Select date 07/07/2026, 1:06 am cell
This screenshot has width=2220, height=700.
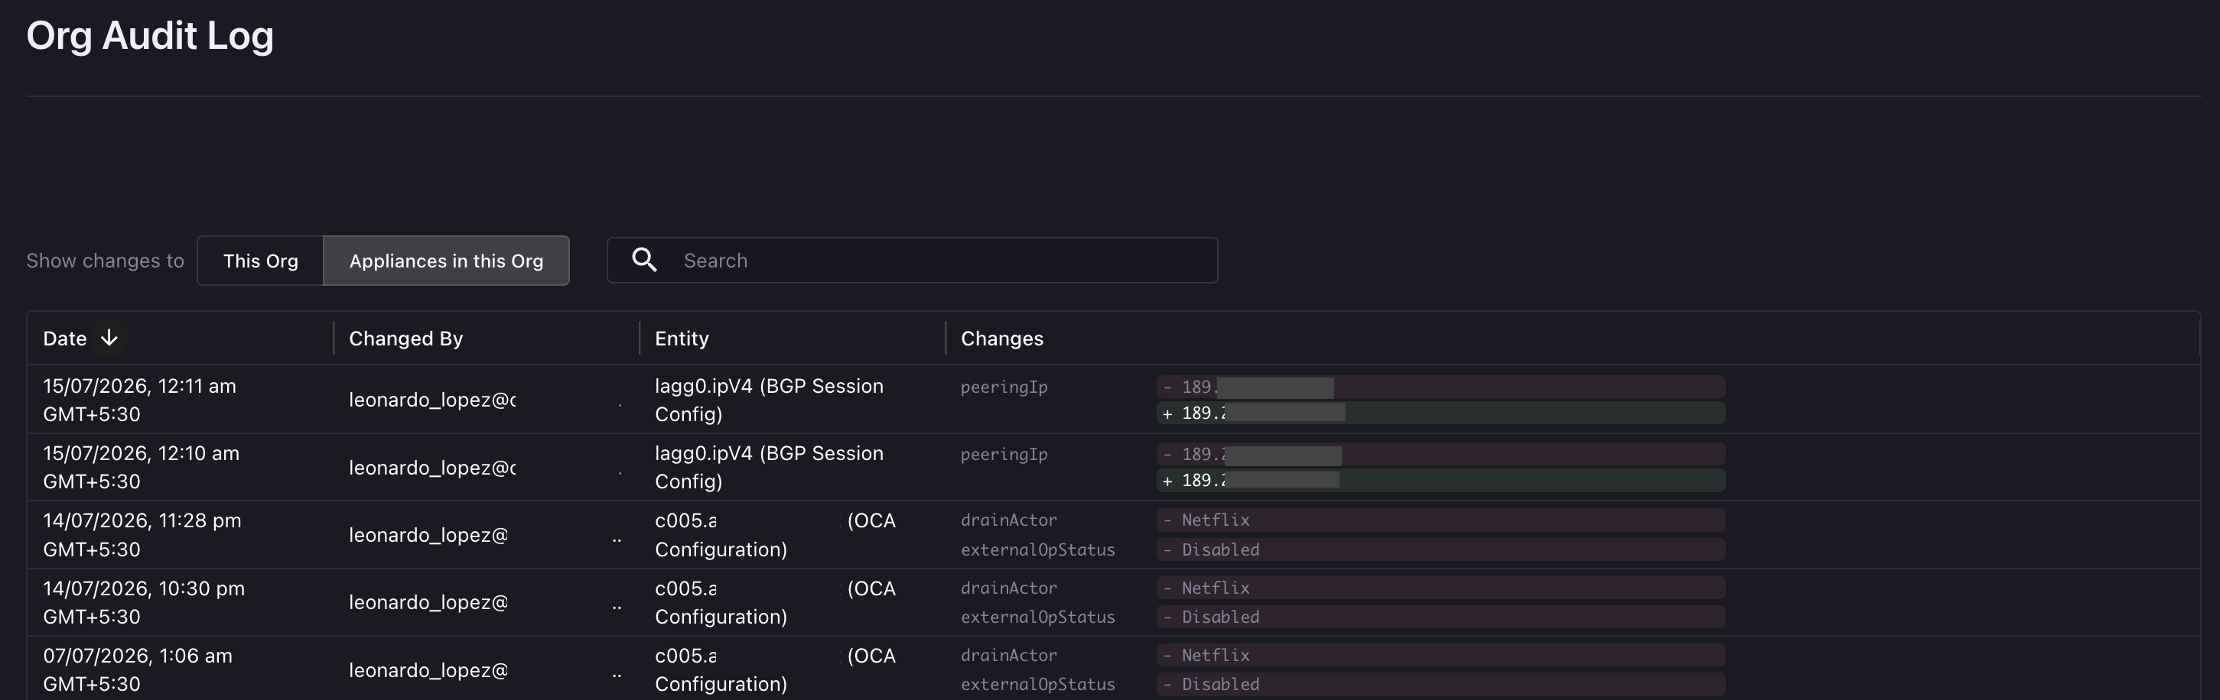[138, 669]
